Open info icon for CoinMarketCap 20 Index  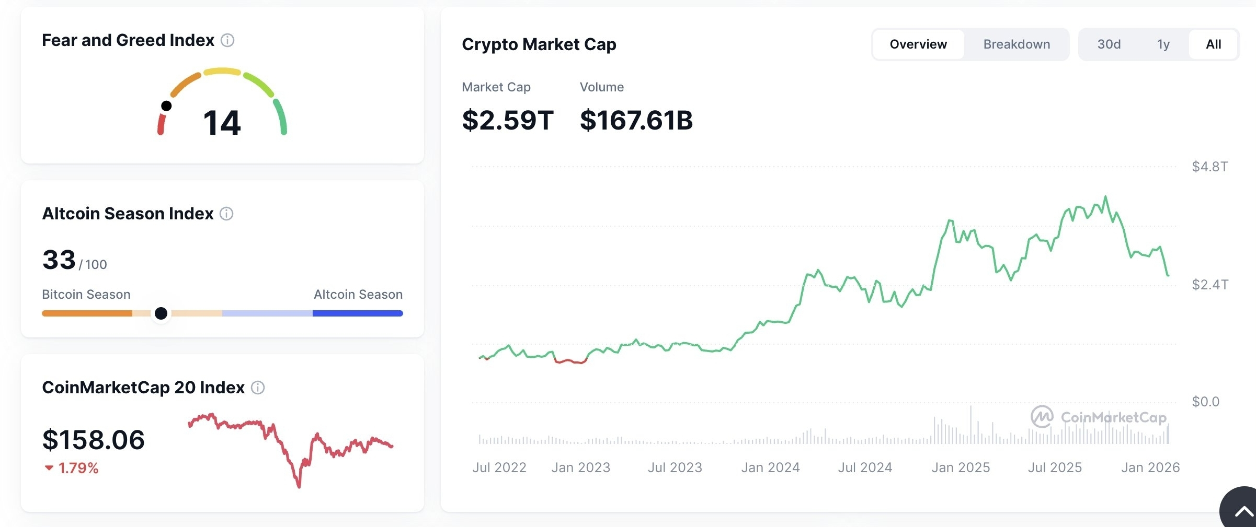[x=258, y=388]
